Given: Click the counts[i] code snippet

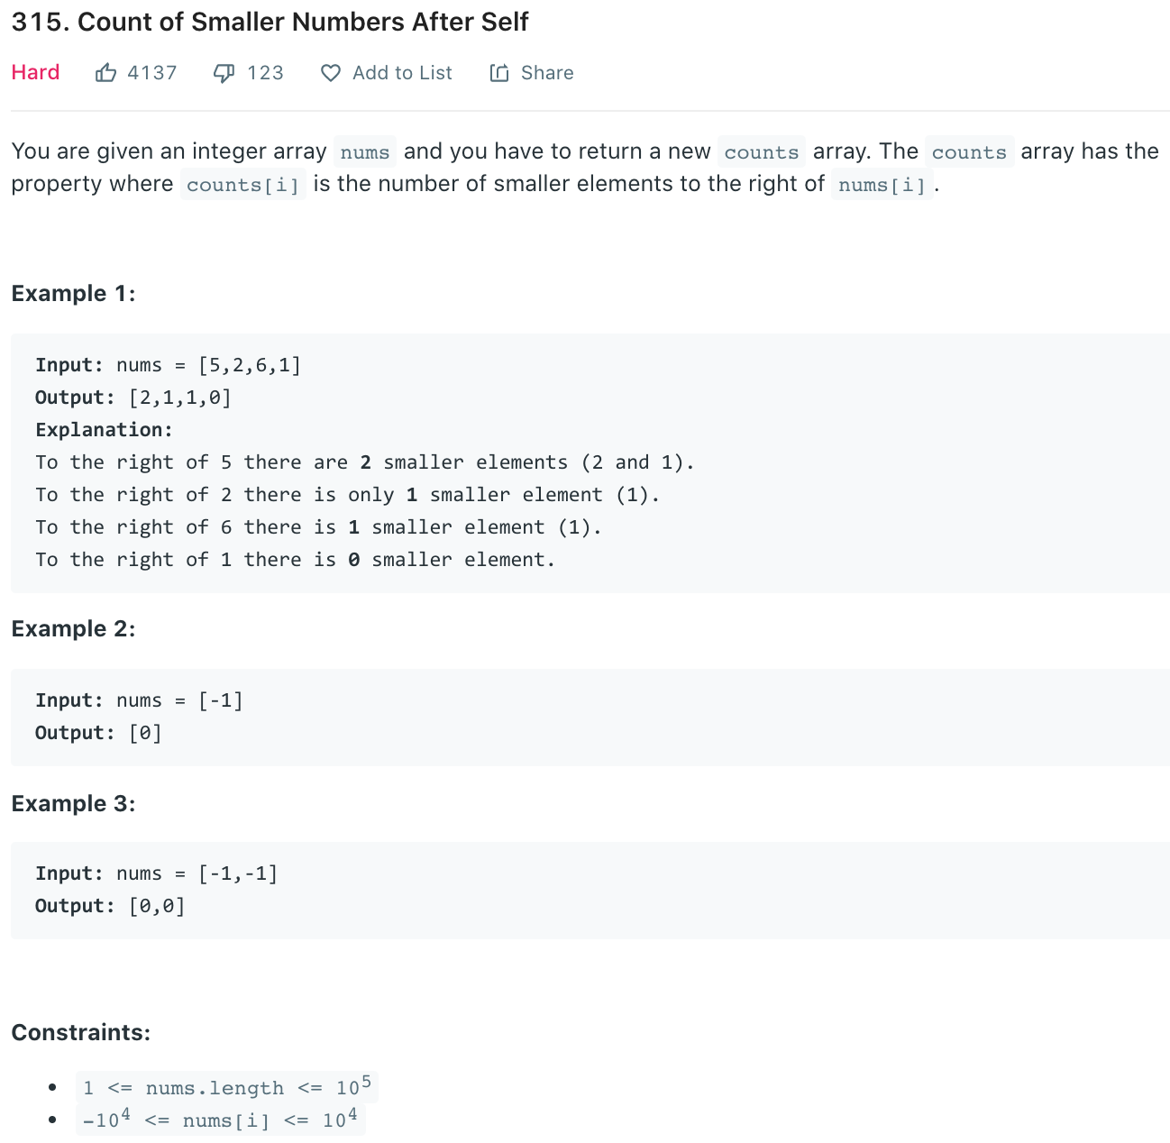Looking at the screenshot, I should pos(242,185).
